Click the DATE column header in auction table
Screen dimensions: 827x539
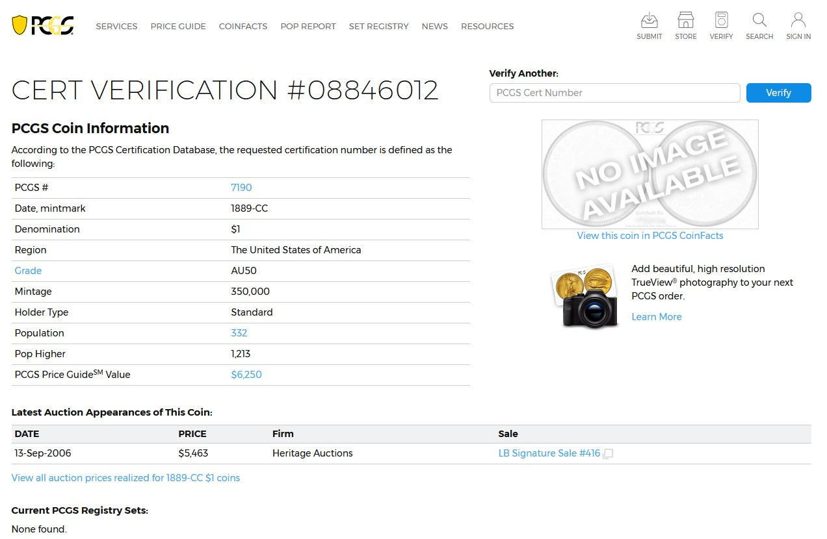[27, 434]
